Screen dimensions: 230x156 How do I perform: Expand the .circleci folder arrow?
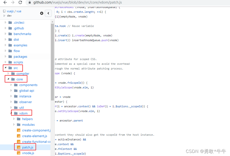click(x=5, y=22)
